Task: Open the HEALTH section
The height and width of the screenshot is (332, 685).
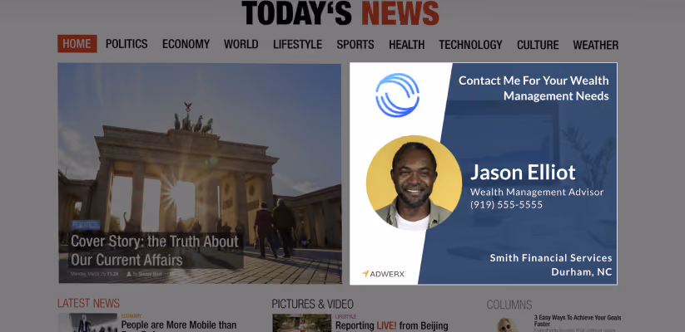Action: [407, 45]
